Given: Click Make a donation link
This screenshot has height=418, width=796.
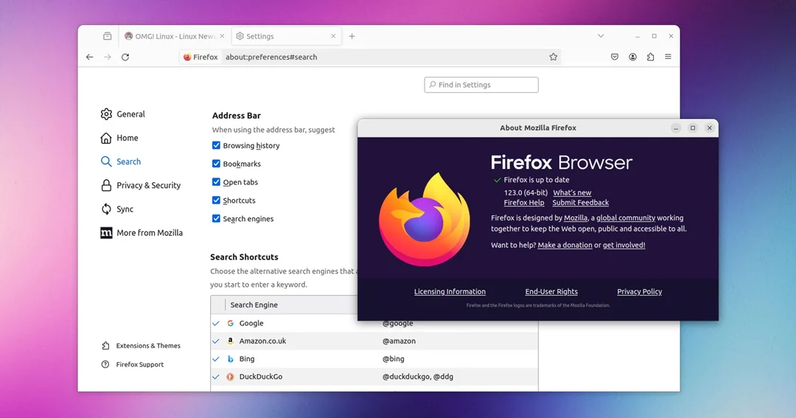Looking at the screenshot, I should [x=565, y=245].
